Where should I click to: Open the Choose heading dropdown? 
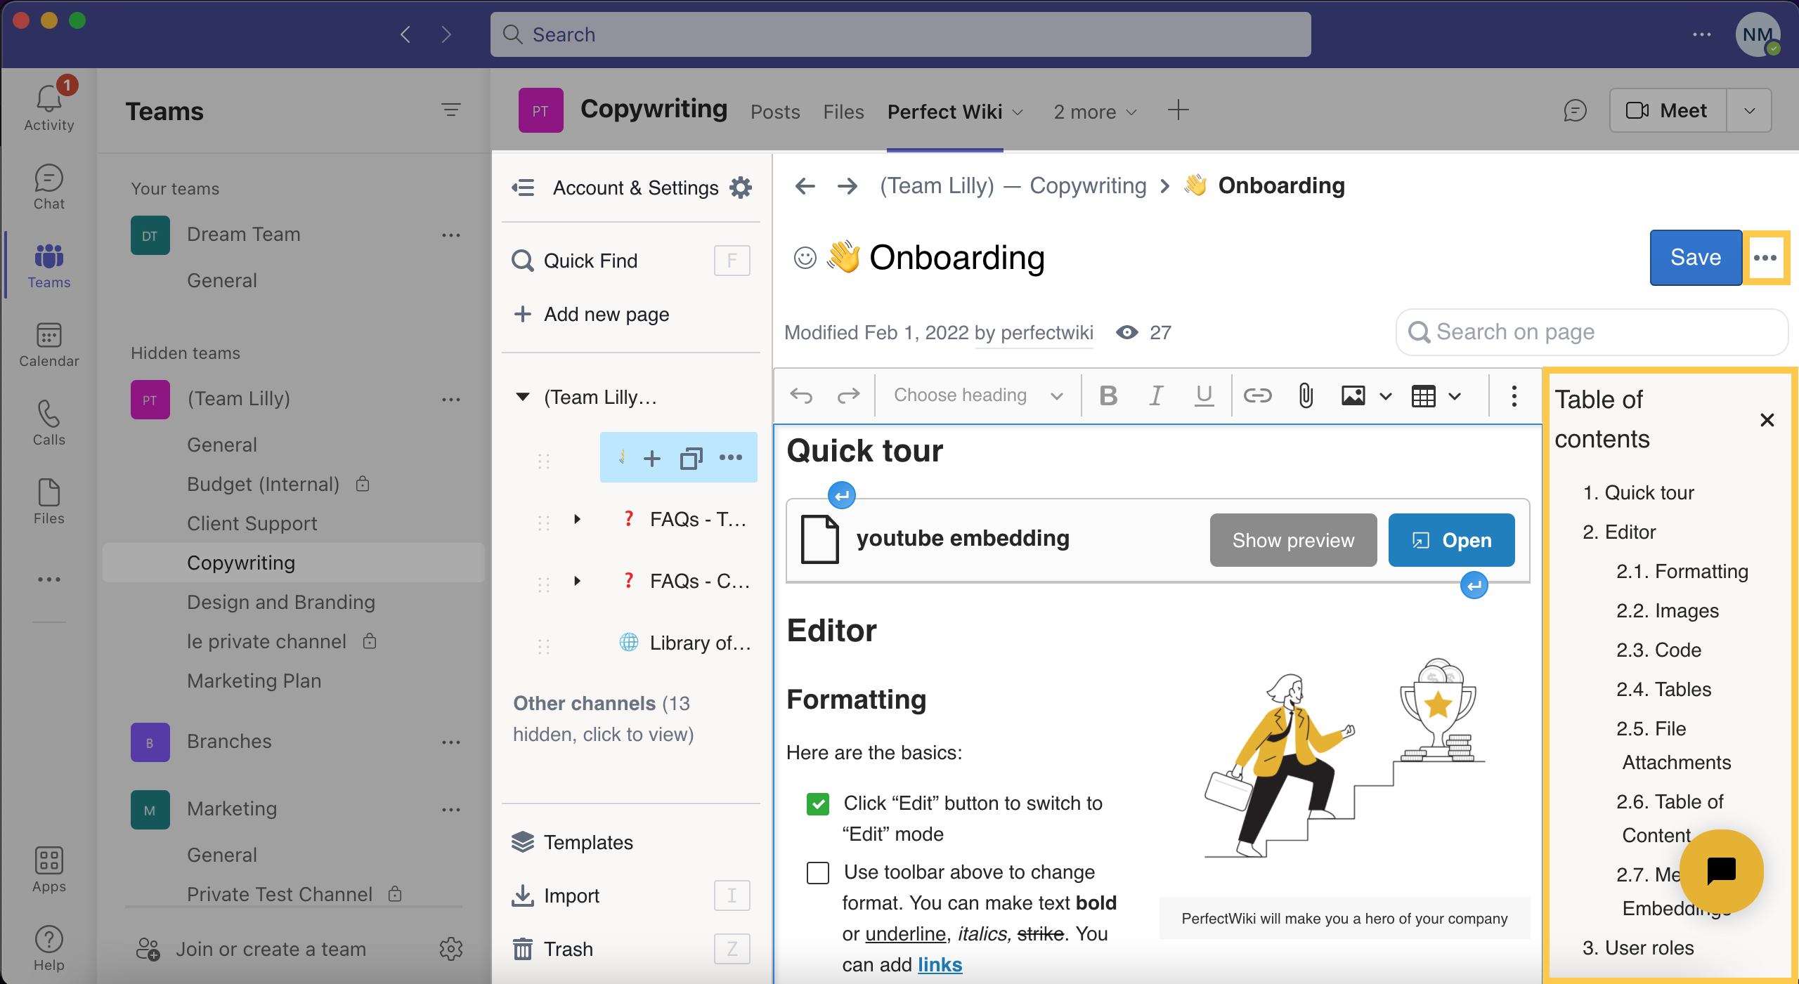tap(978, 395)
